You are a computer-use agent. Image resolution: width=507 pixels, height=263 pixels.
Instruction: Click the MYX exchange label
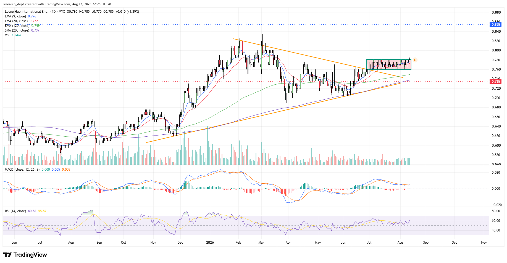[62, 12]
